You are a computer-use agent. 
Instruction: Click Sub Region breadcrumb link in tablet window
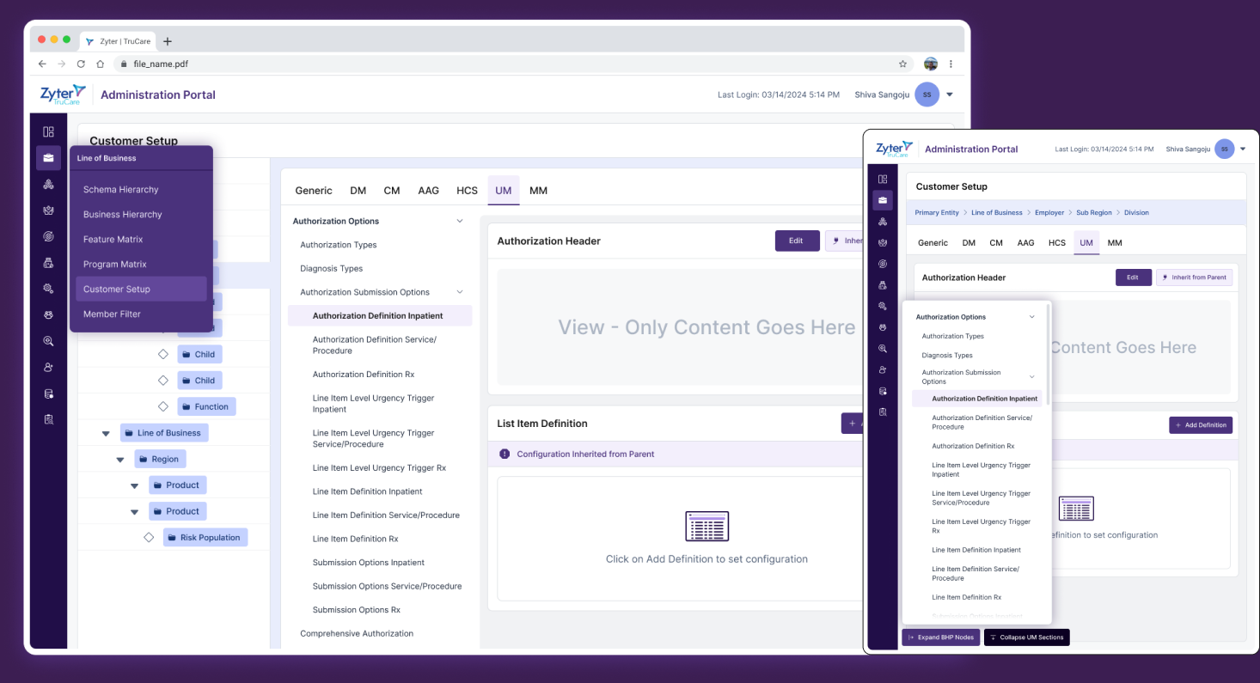(1093, 212)
